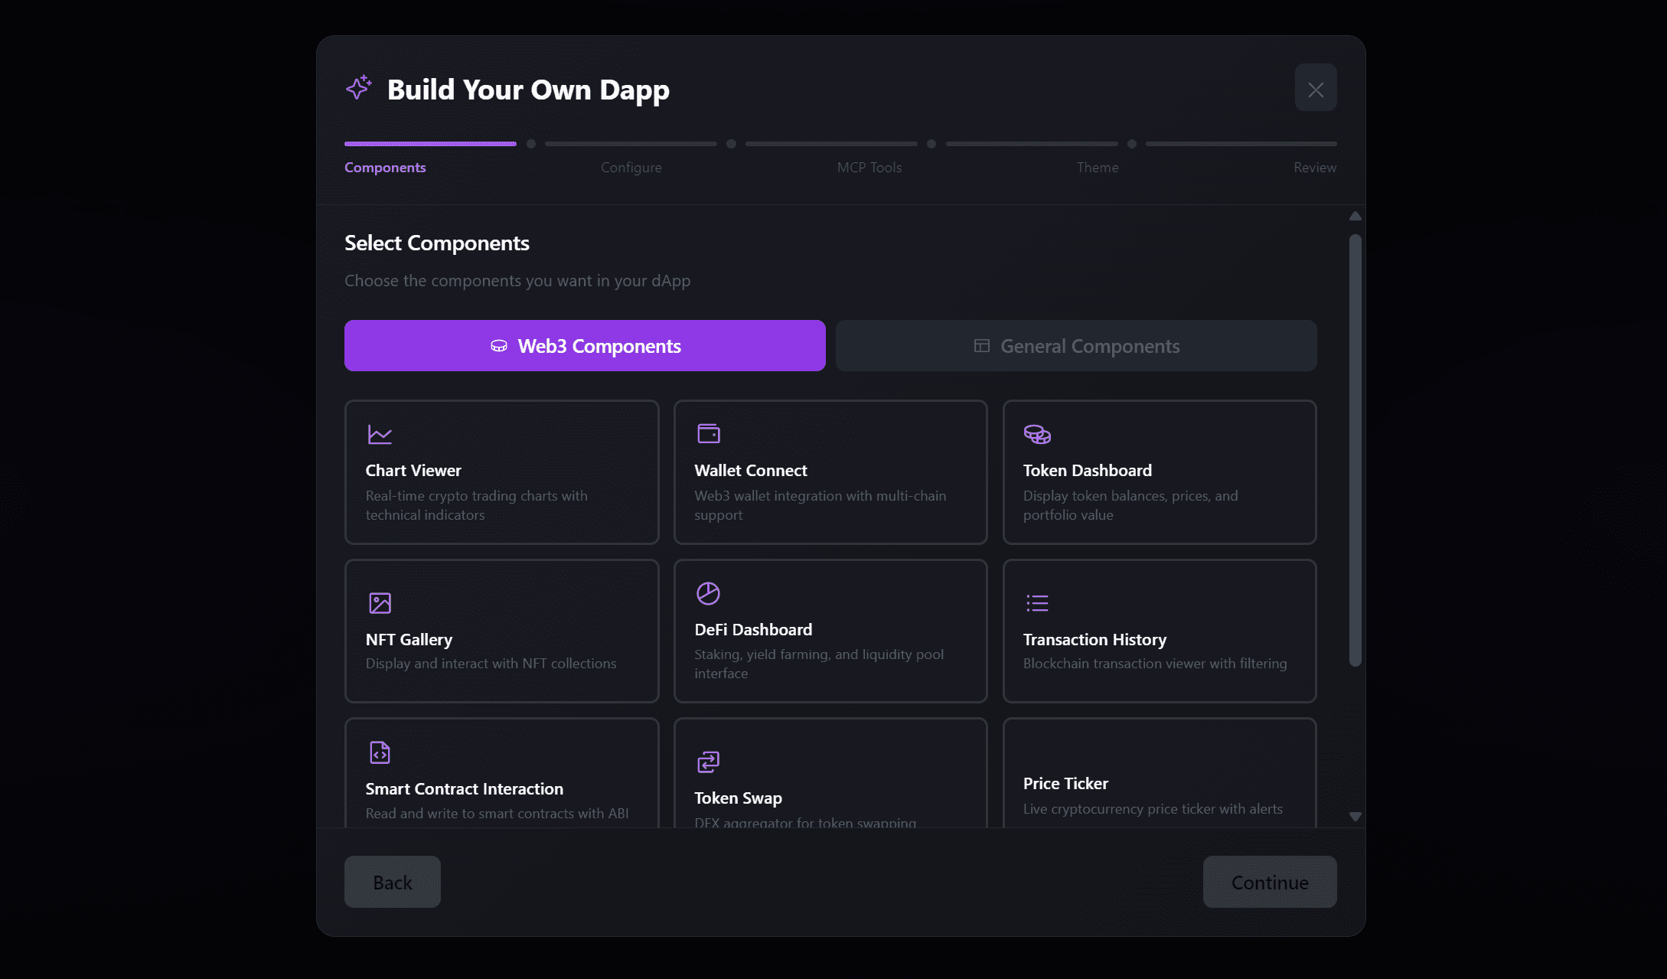
Task: Jump to the Configure wizard step
Action: (x=631, y=168)
